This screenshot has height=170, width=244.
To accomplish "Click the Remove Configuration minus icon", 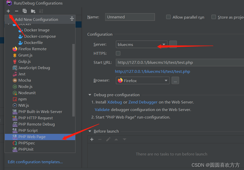I will pos(17,11).
